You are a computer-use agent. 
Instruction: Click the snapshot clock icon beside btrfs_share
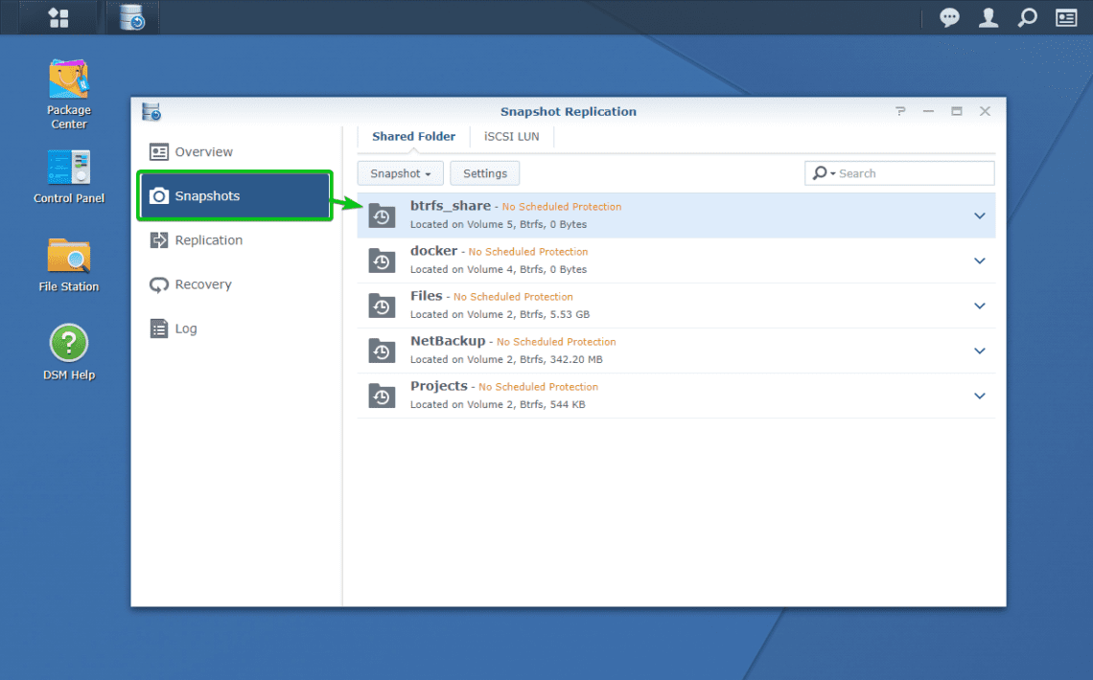382,215
